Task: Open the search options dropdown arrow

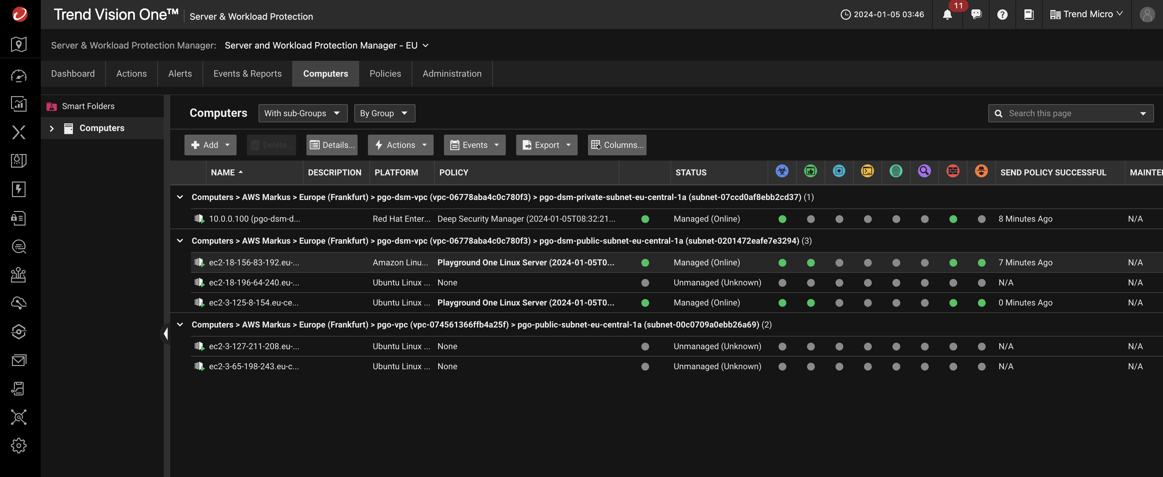Action: coord(1143,113)
